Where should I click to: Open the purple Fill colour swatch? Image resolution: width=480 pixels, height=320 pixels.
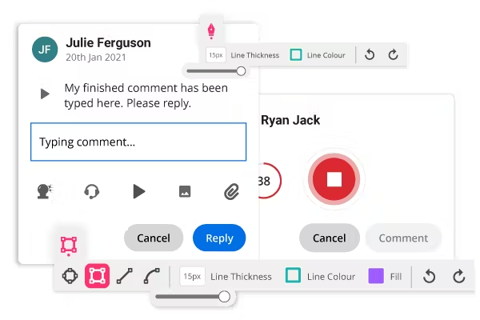coord(376,276)
